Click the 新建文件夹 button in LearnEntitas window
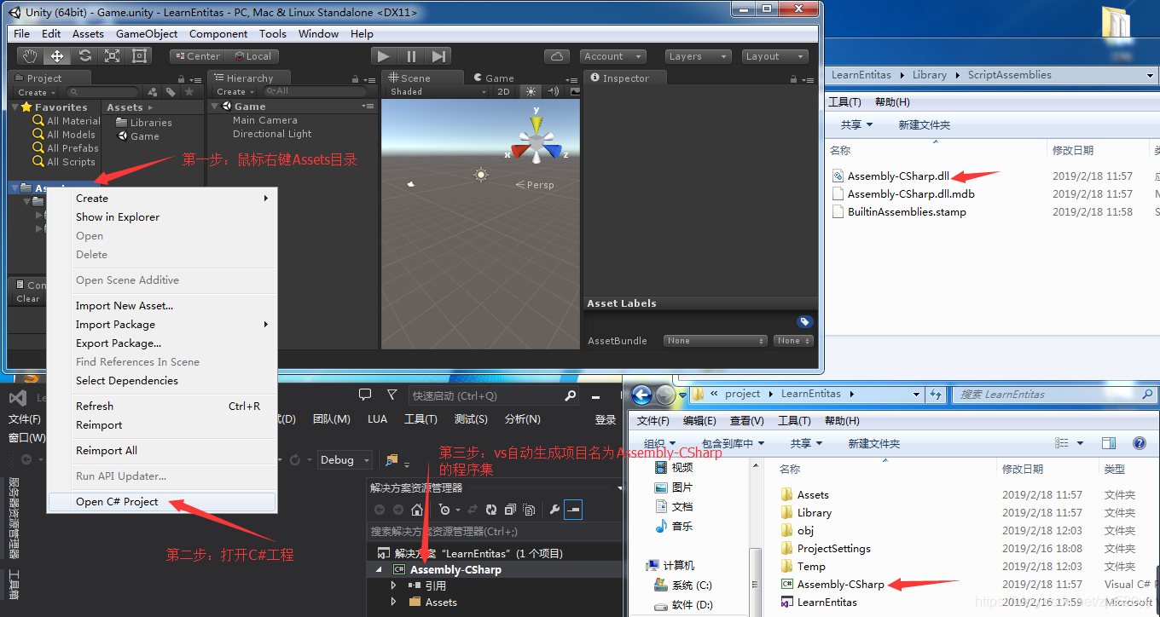The height and width of the screenshot is (617, 1160). tap(874, 444)
